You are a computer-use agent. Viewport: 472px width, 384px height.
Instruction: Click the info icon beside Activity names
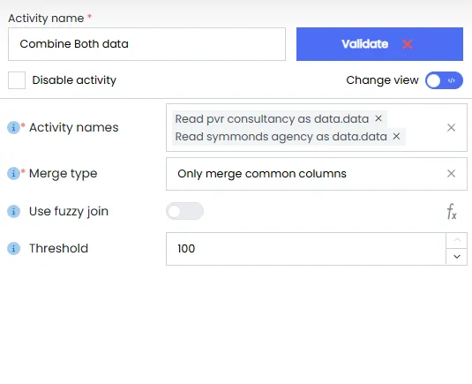point(13,127)
